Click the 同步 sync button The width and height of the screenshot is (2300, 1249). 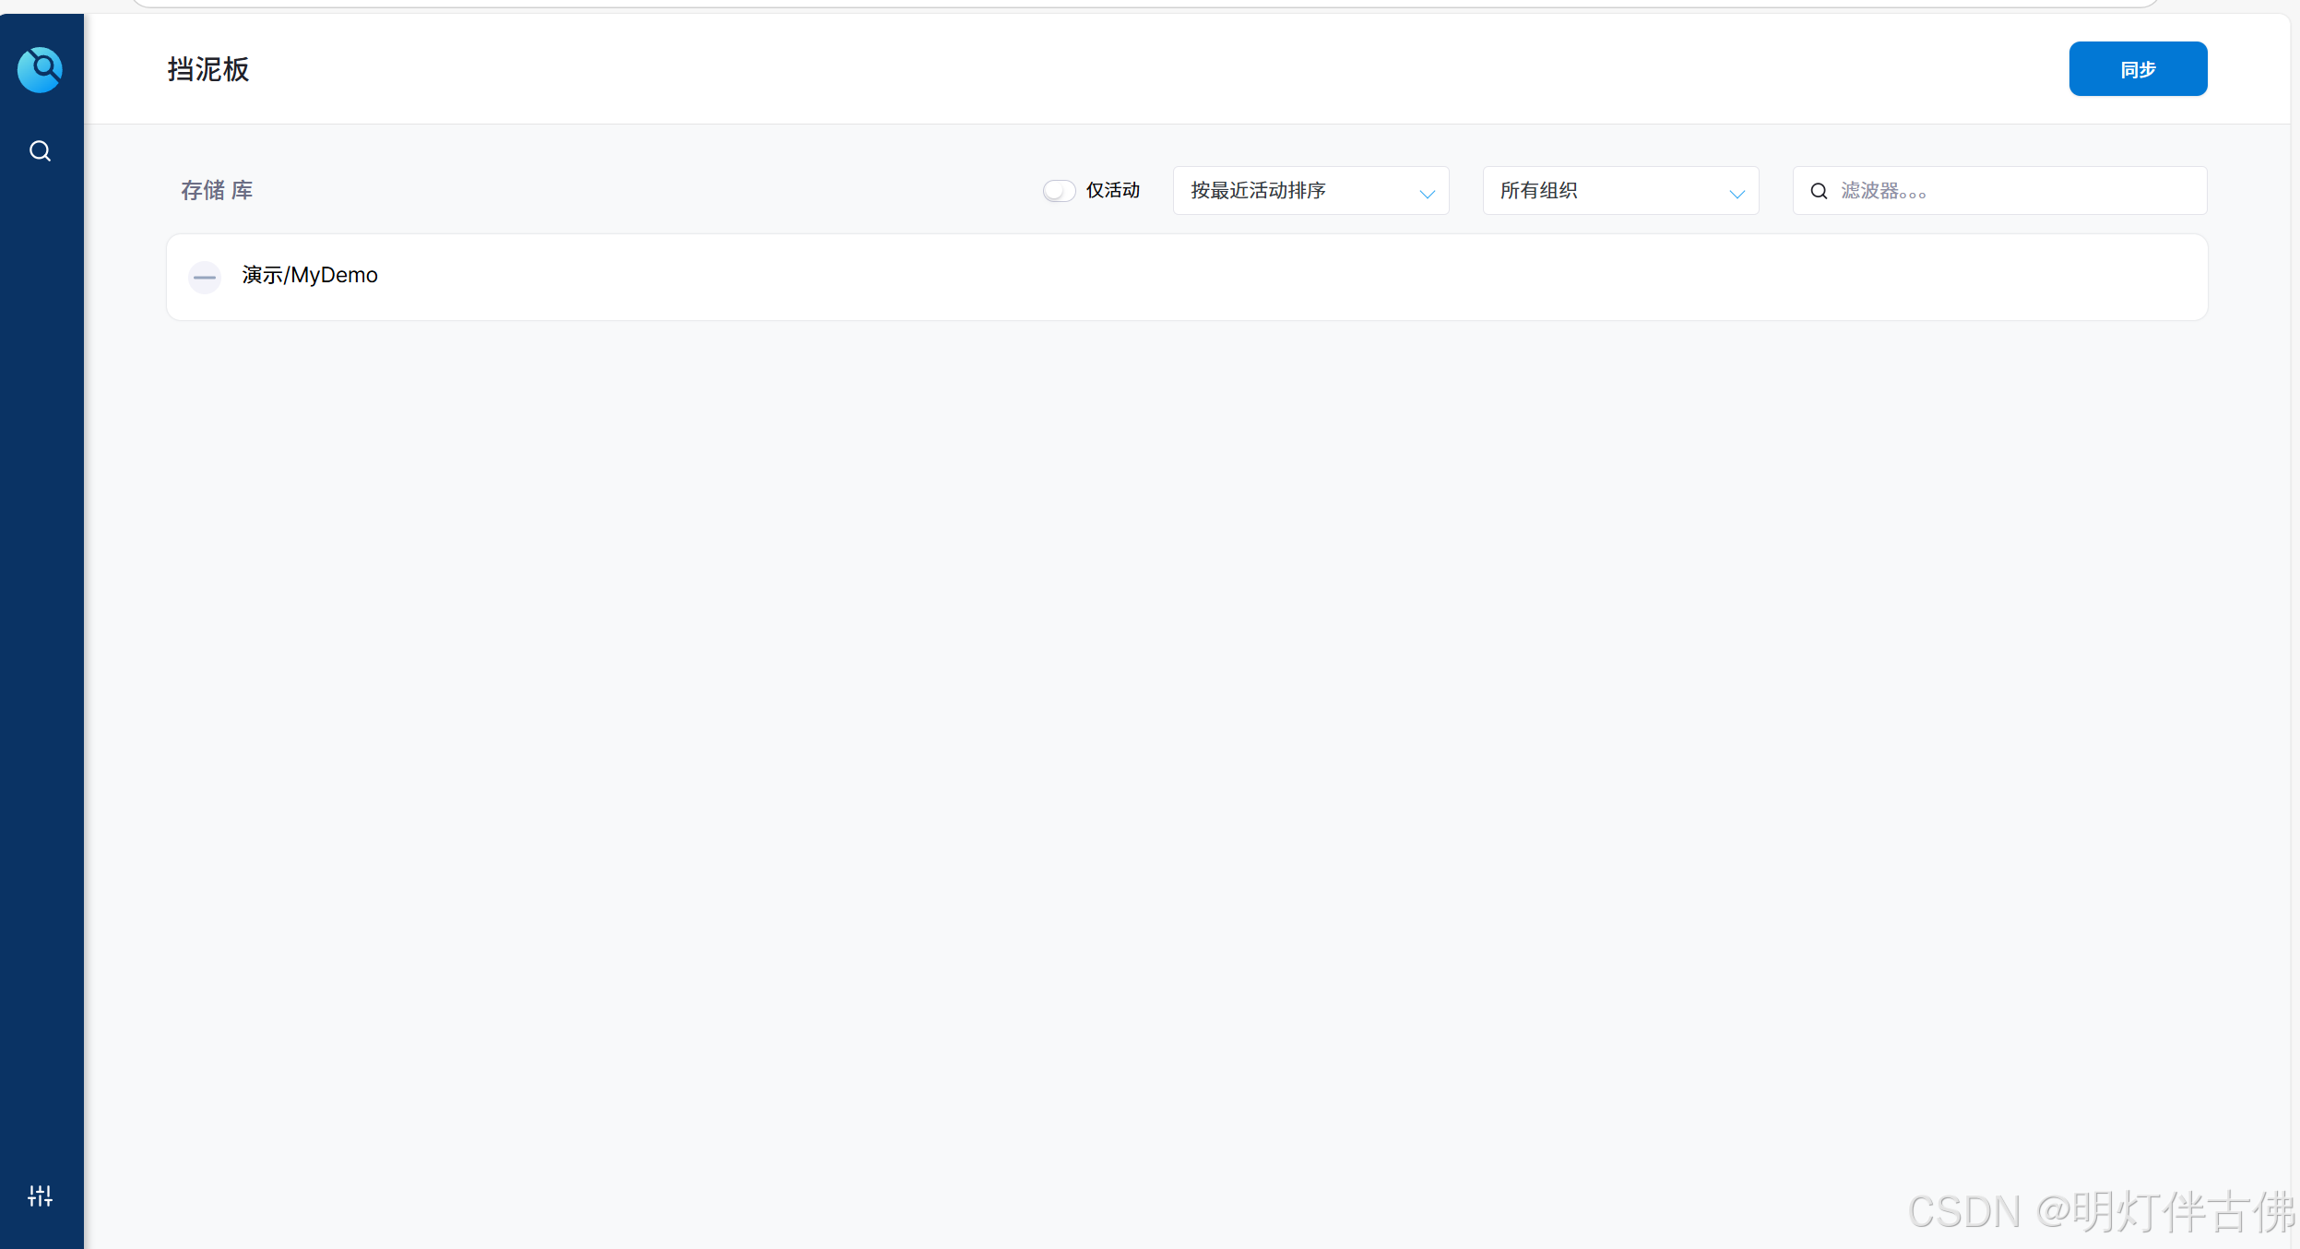[x=2138, y=69]
